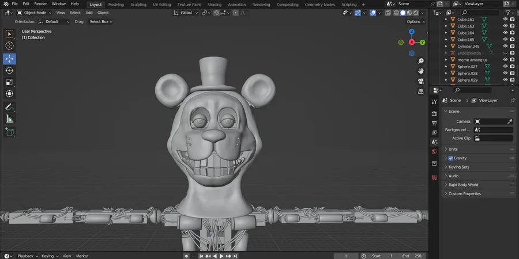Viewport: 519px width, 259px height.
Task: Select the Select Box tool in toolbar
Action: pyautogui.click(x=10, y=34)
